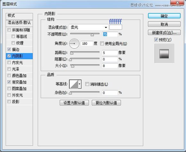The image size is (186, 152).
Task: Click the 角度 field showing 180
Action: (87, 44)
